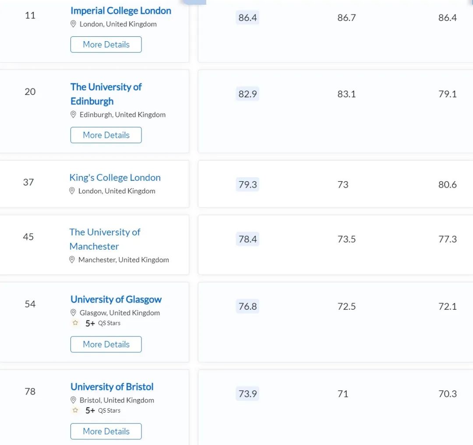
Task: Open Imperial College London university page
Action: (x=120, y=11)
